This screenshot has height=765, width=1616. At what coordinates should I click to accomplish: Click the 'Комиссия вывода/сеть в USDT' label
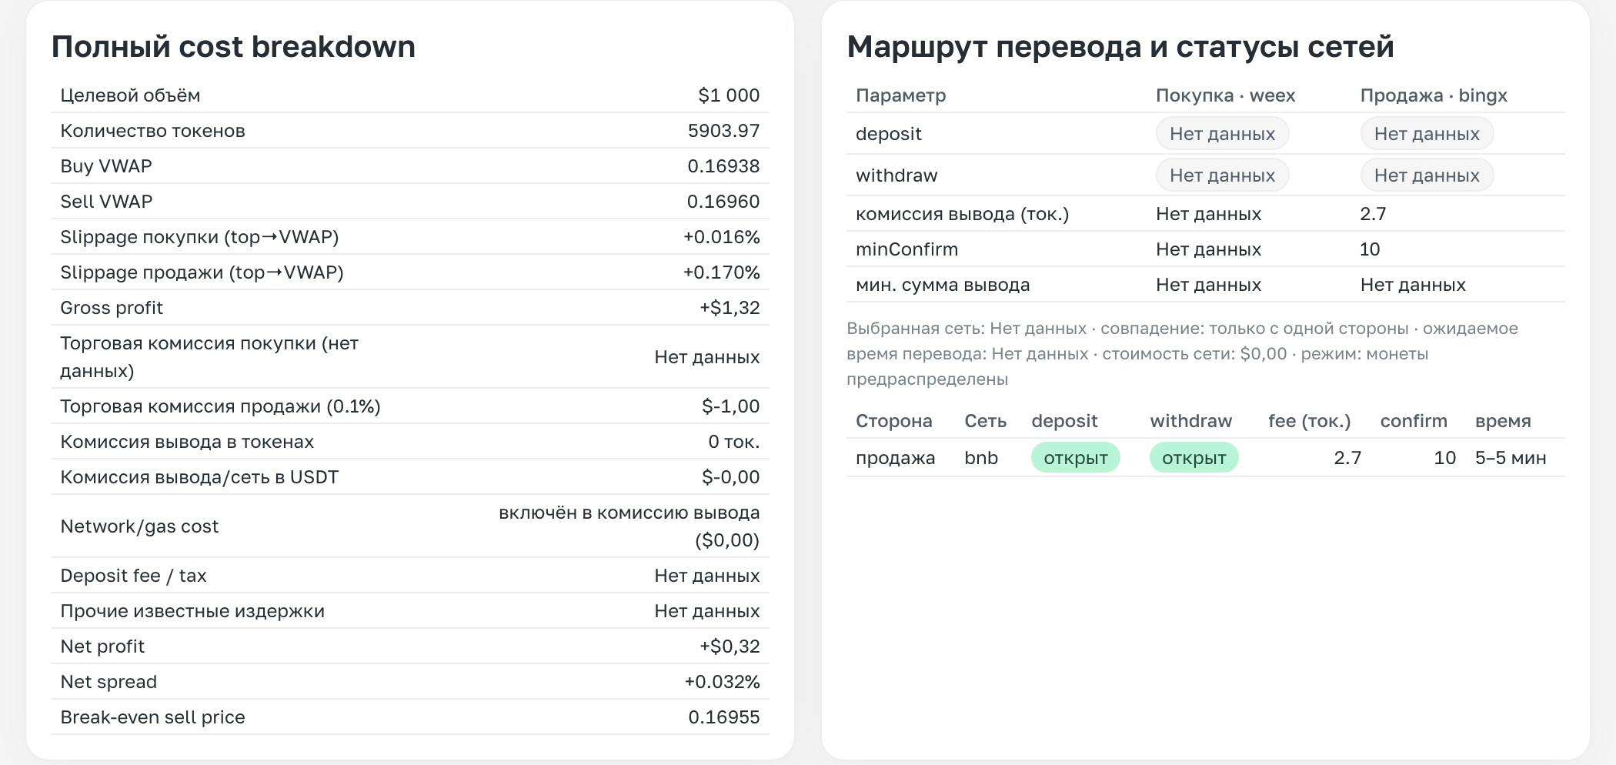tap(199, 477)
